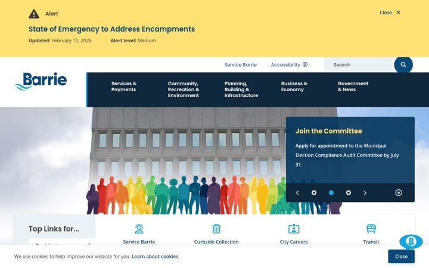Select the active second carousel dot
The width and height of the screenshot is (429, 268).
tap(331, 192)
